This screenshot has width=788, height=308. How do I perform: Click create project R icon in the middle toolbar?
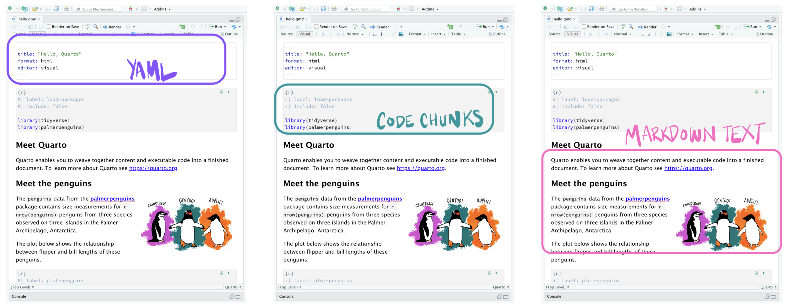pos(292,9)
